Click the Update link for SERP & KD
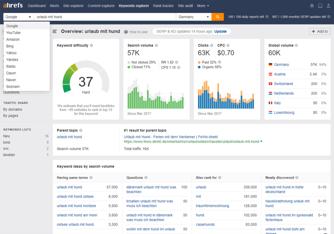This screenshot has height=234, width=334. click(221, 31)
